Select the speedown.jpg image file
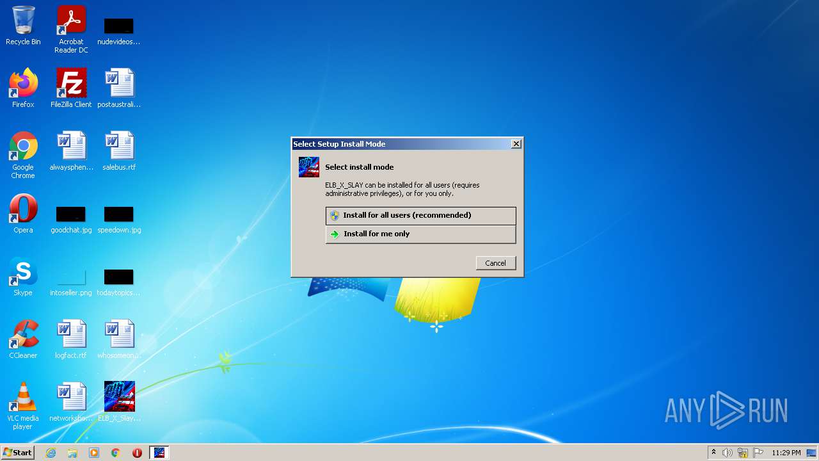819x461 pixels. pyautogui.click(x=119, y=219)
